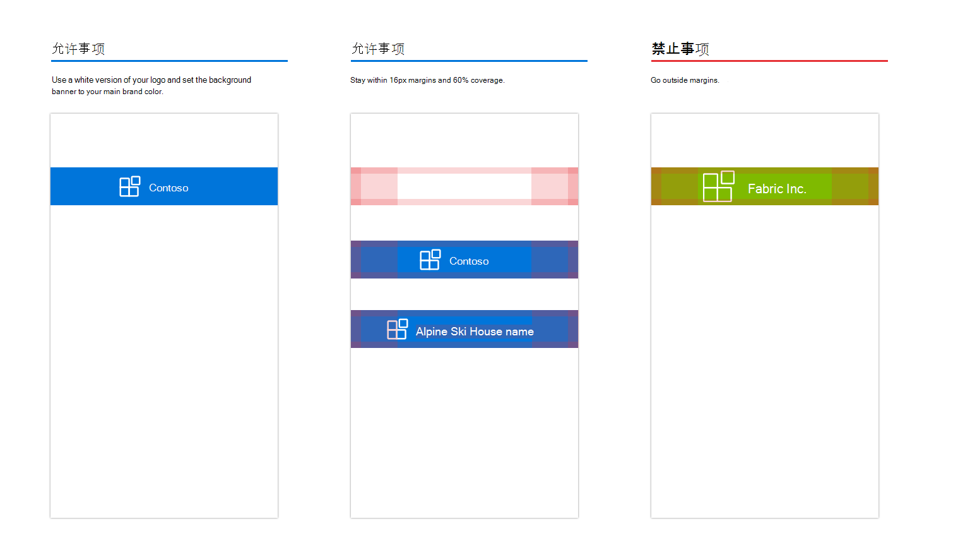Click the 'Go outside margins.' caption

685,80
